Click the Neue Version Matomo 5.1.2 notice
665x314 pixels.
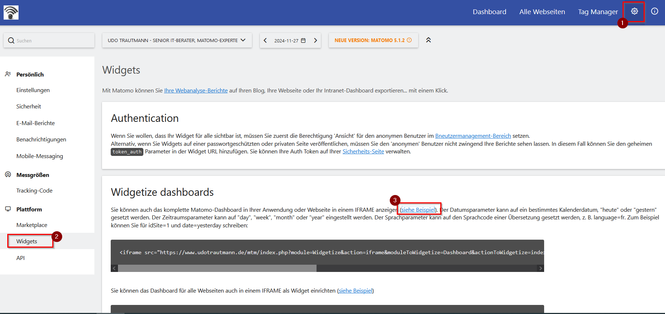coord(373,40)
